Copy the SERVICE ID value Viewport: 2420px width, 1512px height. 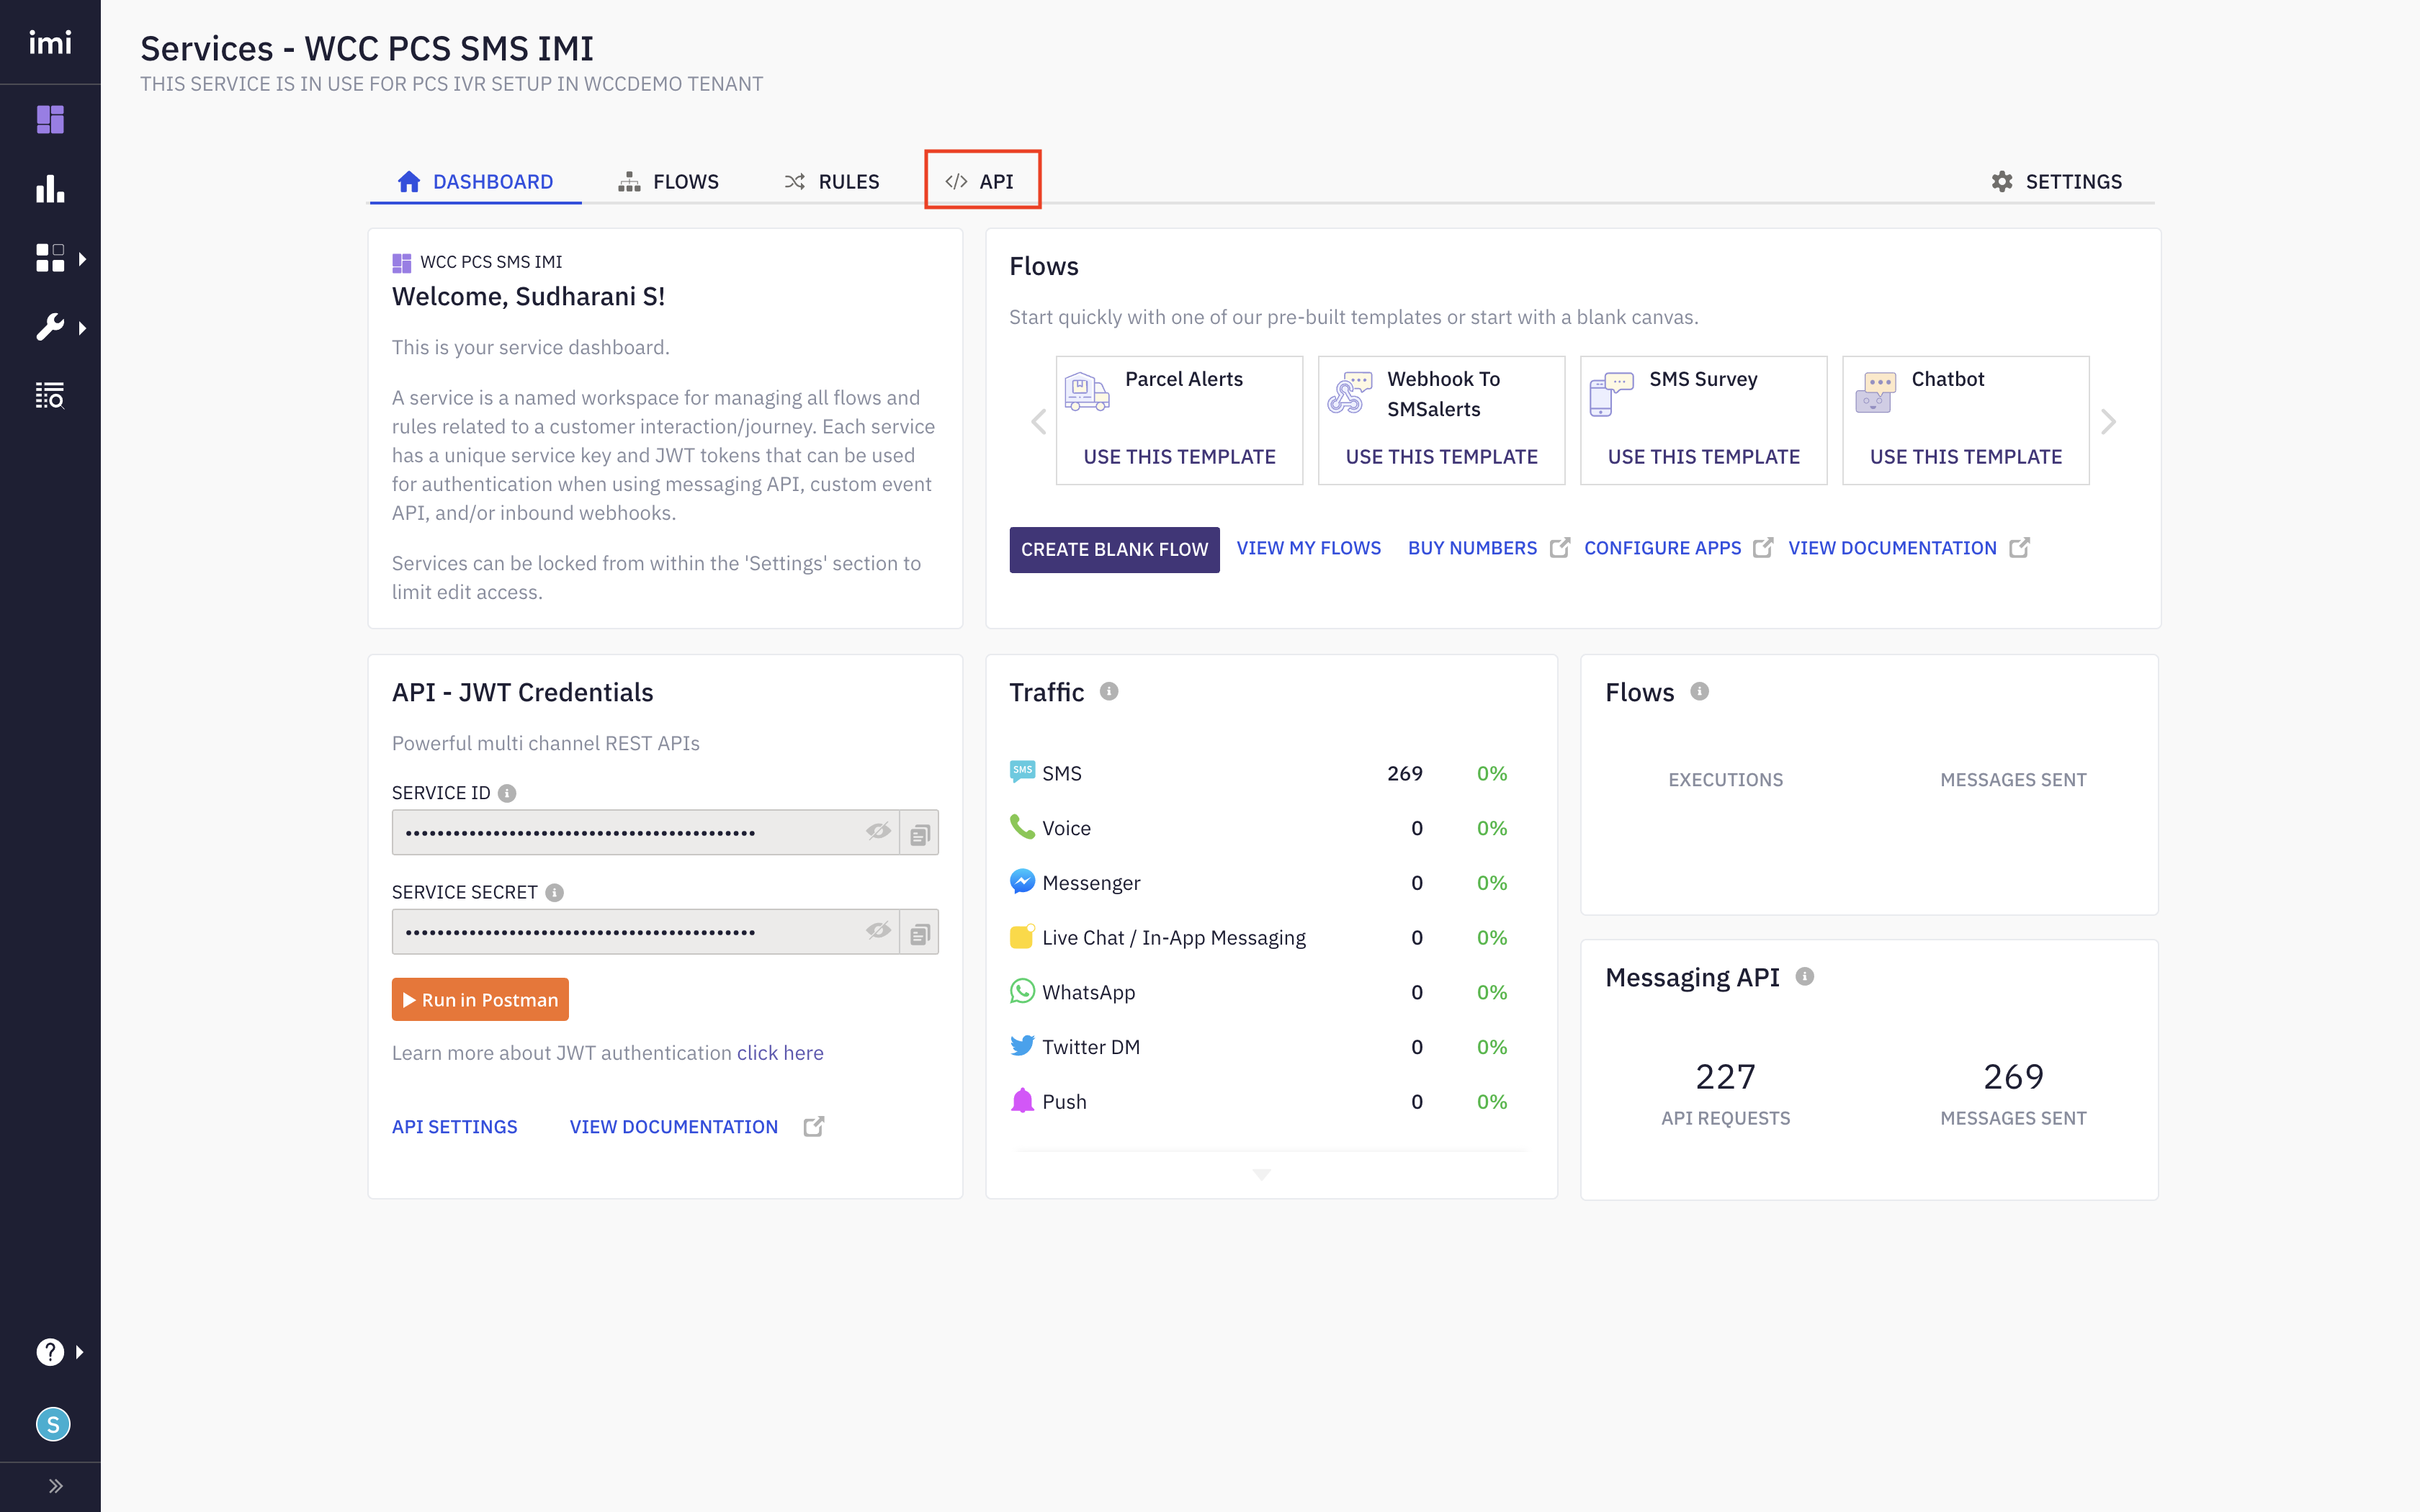[x=919, y=832]
